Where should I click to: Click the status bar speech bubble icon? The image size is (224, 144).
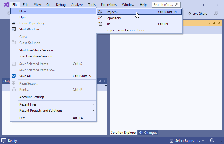[4, 141]
